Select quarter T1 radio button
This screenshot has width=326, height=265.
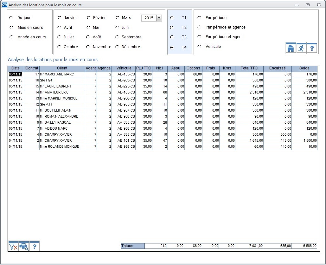point(172,18)
